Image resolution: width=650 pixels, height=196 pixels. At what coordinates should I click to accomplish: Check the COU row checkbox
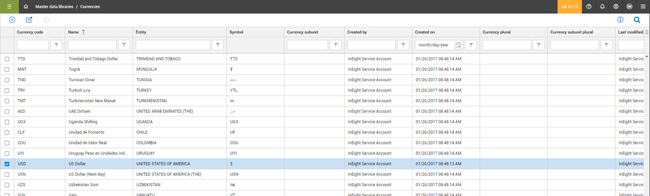point(7,143)
